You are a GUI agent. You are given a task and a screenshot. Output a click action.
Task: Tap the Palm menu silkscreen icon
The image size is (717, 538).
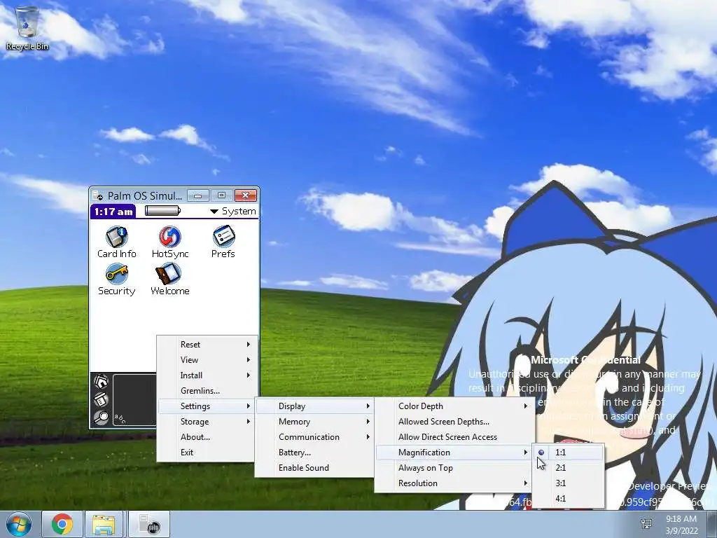101,399
